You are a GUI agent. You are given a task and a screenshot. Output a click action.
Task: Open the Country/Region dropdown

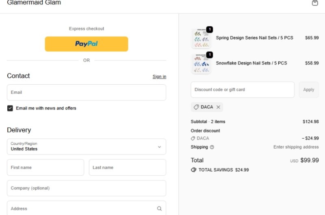87,146
